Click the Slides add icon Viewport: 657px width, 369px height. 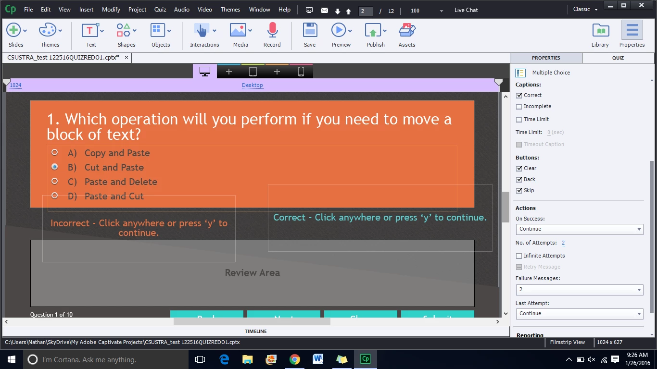coord(13,30)
